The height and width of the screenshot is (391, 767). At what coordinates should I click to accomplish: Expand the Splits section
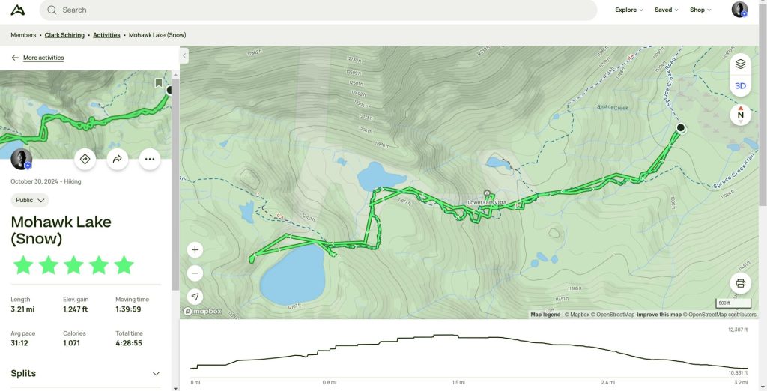click(x=85, y=373)
